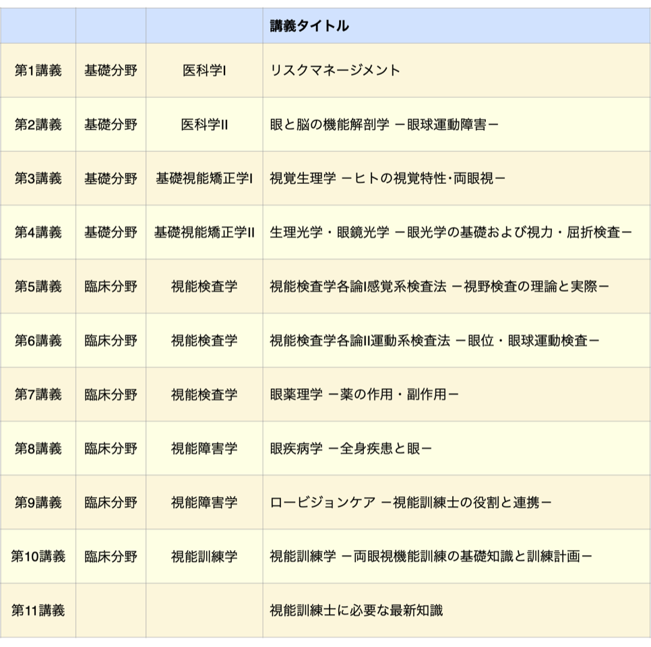This screenshot has height=647, width=651.
Task: Select the ロービジョンケア lecture title
Action: tap(410, 502)
